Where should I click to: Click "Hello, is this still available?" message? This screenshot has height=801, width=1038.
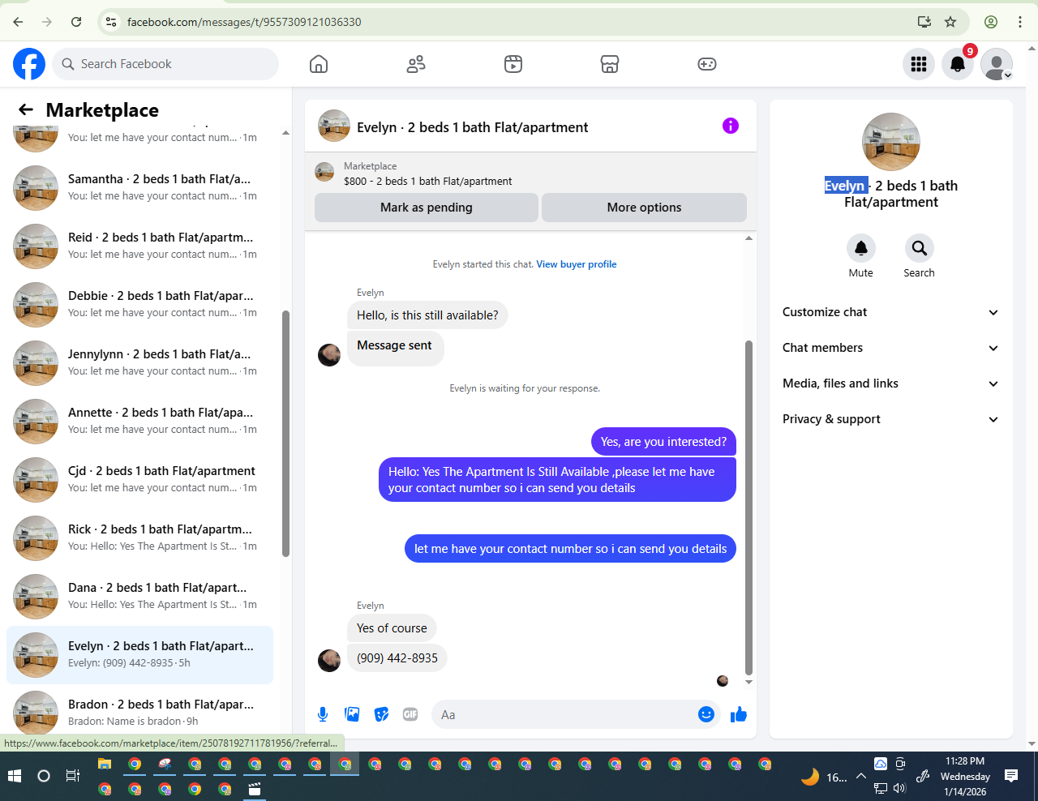(x=427, y=315)
